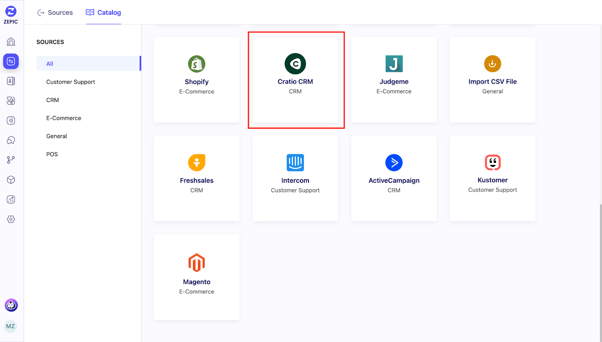Click the assistant bot avatar icon

(x=11, y=305)
